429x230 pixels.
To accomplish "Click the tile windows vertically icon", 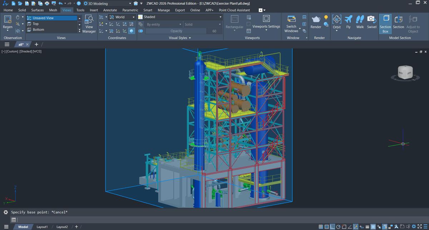I will (x=304, y=24).
